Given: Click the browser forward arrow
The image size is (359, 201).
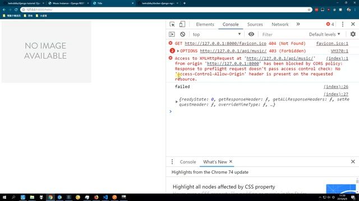Looking at the screenshot, I should click(10, 9).
